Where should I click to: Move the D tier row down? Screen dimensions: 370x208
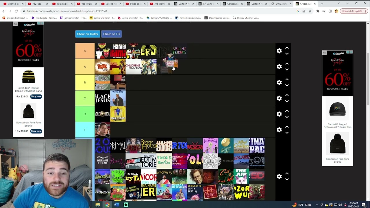[287, 117]
